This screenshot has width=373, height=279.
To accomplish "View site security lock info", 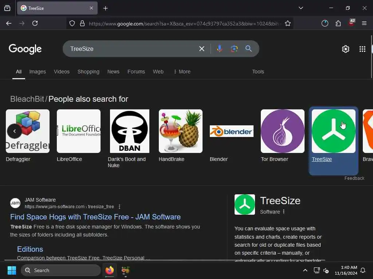I will coord(82,23).
